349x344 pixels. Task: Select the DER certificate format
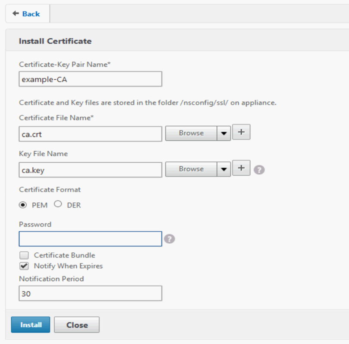(x=58, y=205)
